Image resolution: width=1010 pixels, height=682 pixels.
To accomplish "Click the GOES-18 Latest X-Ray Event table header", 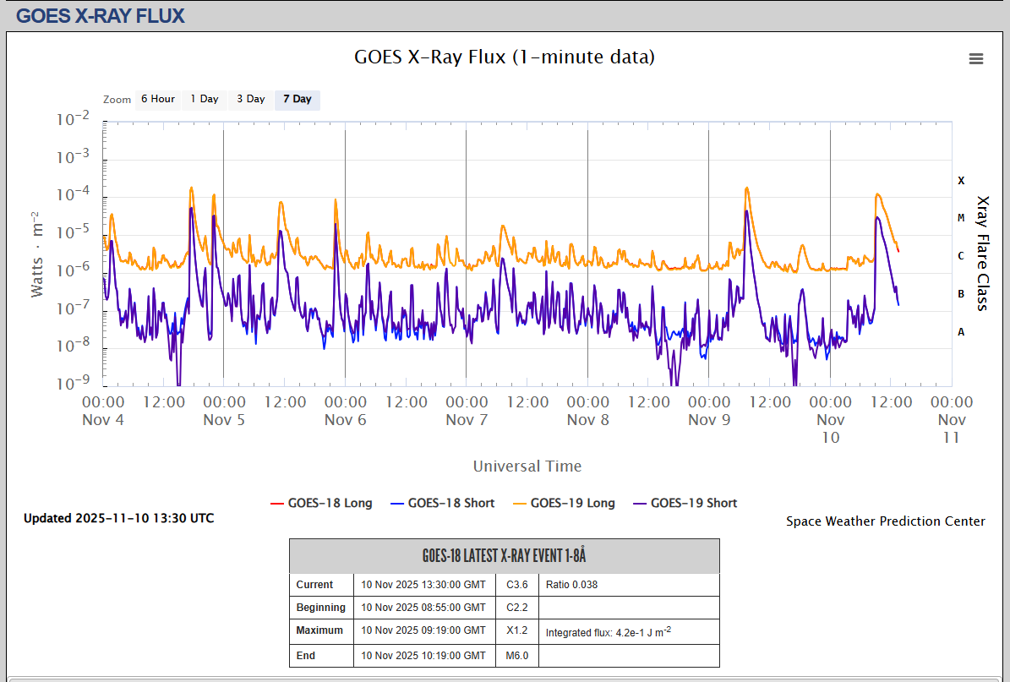I will pyautogui.click(x=504, y=556).
